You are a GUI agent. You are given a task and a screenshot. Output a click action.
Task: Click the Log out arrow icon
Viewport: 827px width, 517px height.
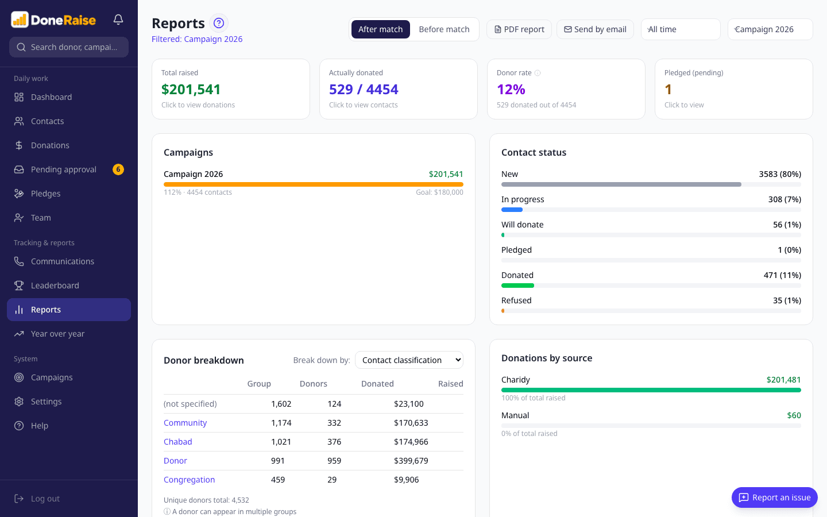19,499
